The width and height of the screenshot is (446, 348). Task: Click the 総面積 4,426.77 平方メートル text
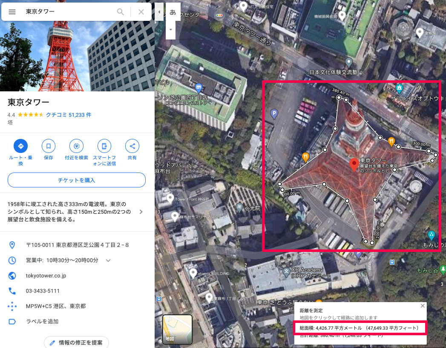tap(359, 328)
